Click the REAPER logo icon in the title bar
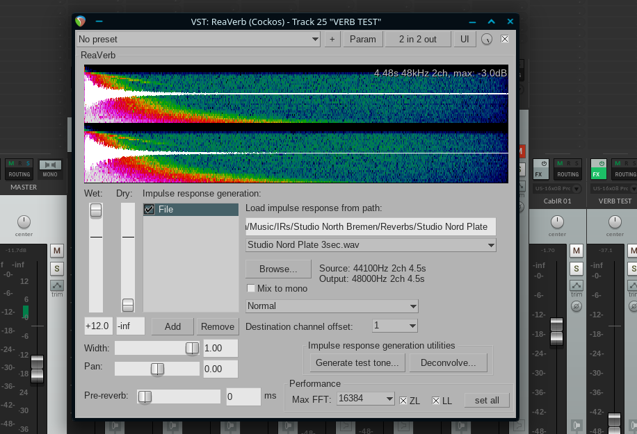 click(81, 22)
